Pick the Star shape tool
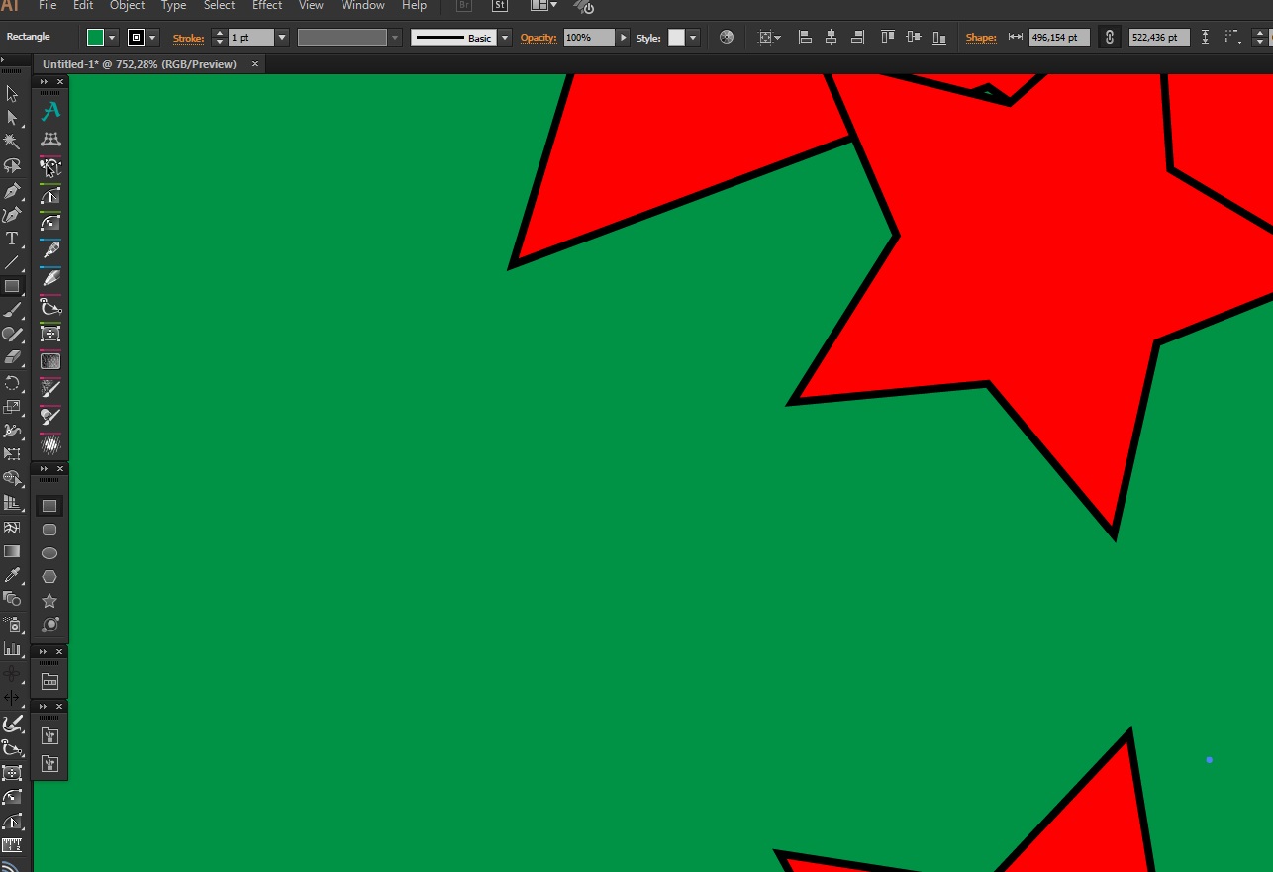 tap(49, 601)
